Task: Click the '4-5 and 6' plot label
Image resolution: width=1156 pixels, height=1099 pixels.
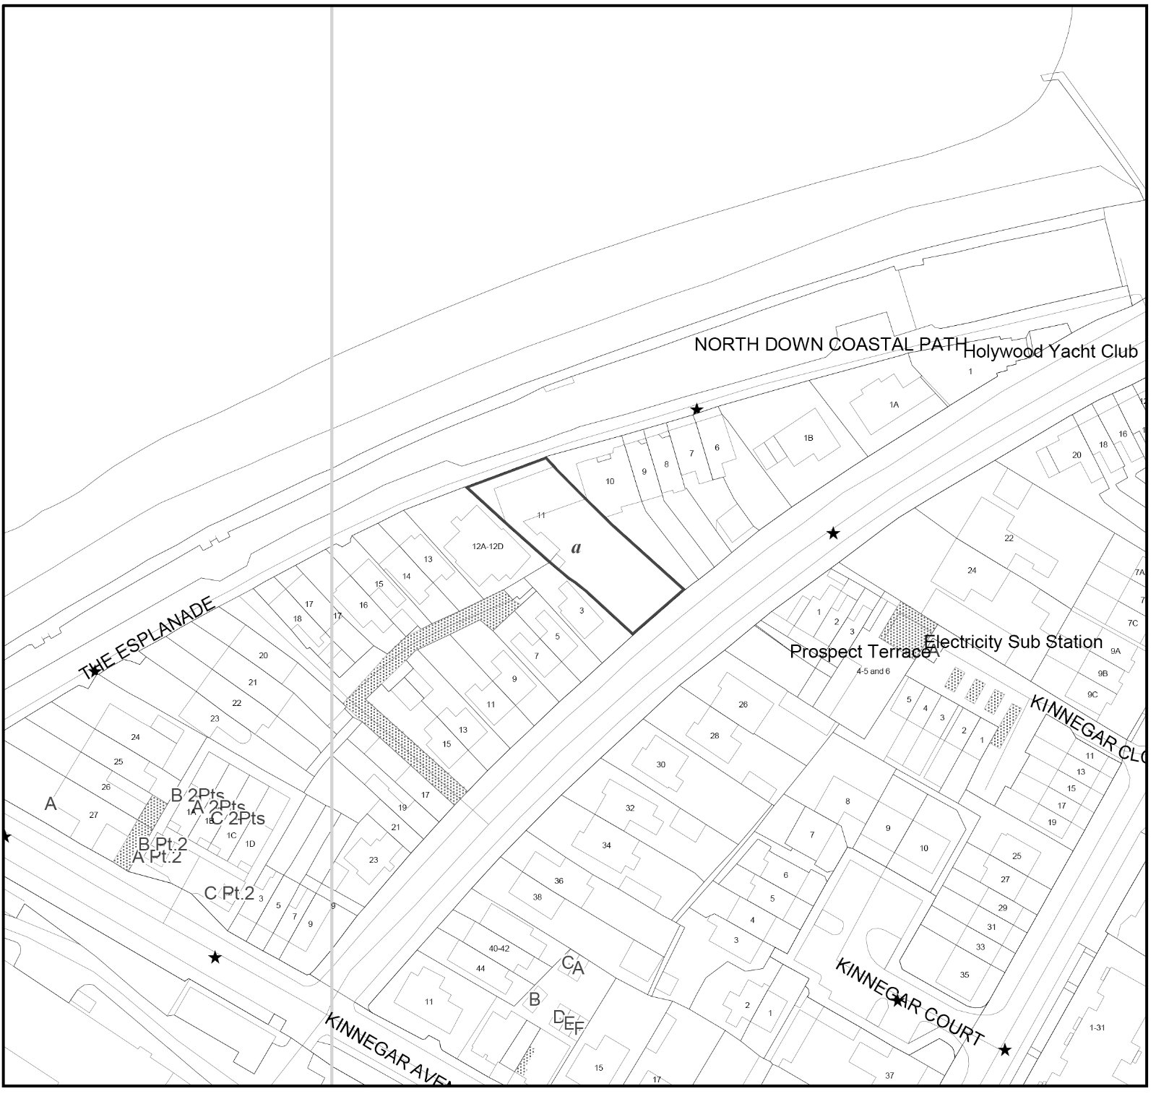Action: click(x=873, y=671)
